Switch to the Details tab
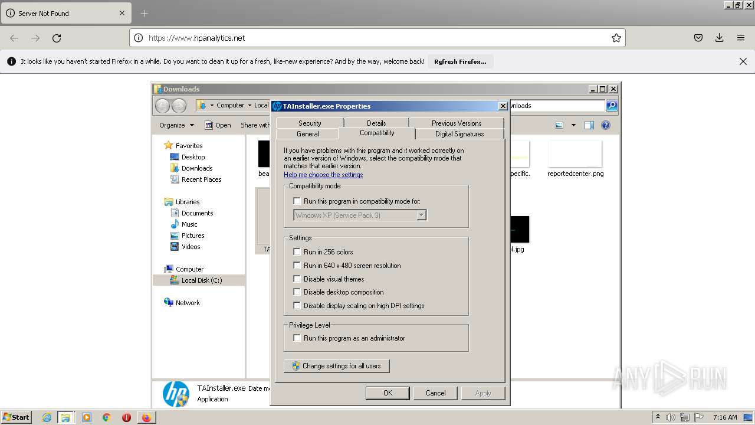Viewport: 755px width, 425px height. (376, 123)
